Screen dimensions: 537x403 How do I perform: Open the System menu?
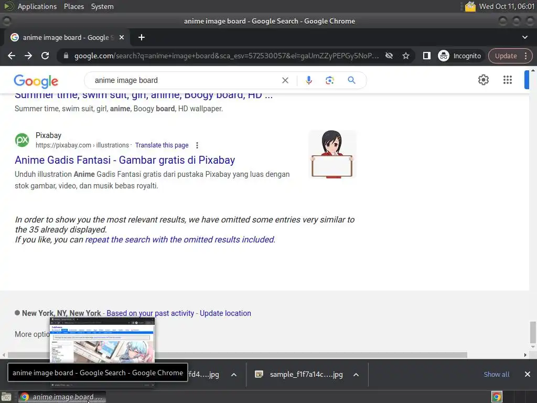point(102,6)
